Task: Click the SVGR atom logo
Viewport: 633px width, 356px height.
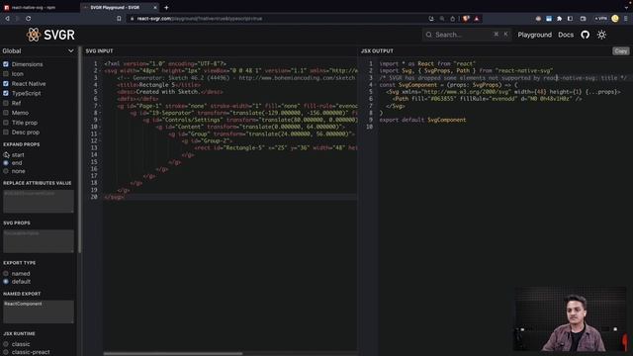Action: [x=34, y=35]
